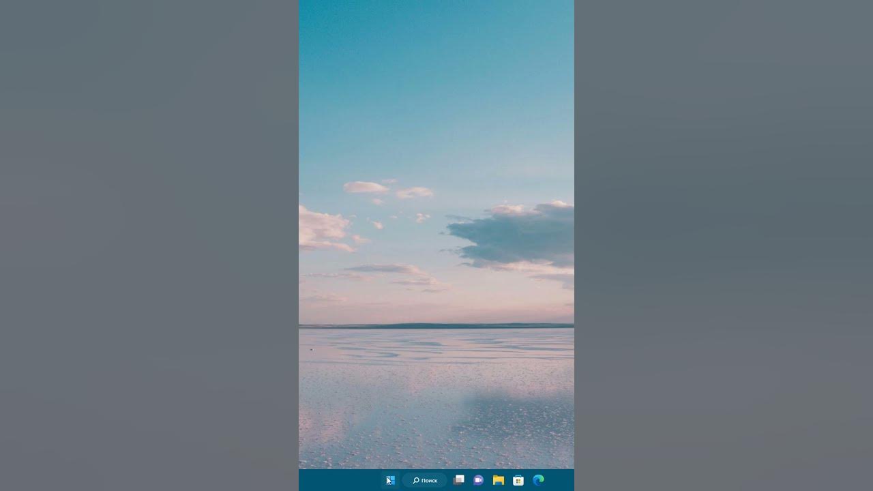
Task: Open the Windows Start menu
Action: [390, 480]
